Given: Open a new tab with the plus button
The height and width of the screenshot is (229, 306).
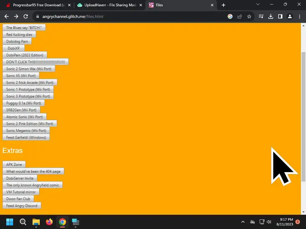Looking at the screenshot, I should (x=224, y=5).
